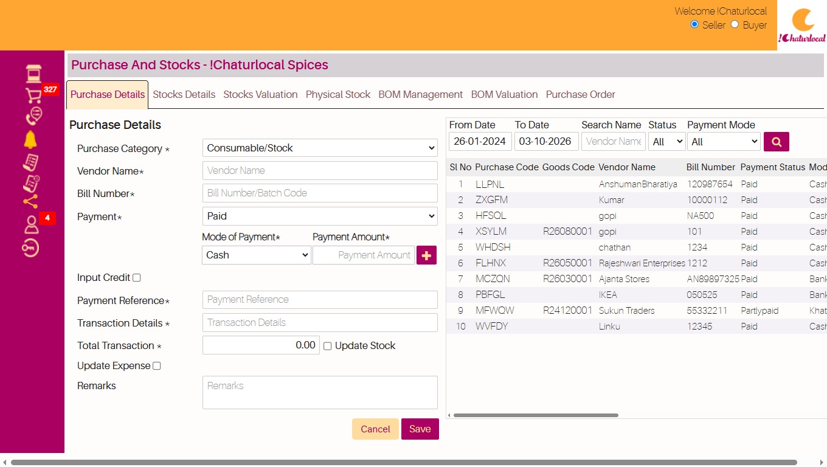Click vendor Rajeshwari Enterprises
The width and height of the screenshot is (827, 467).
[x=642, y=263]
